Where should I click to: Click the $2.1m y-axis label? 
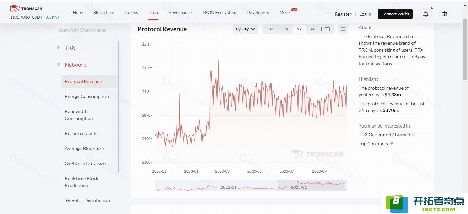pyautogui.click(x=147, y=44)
